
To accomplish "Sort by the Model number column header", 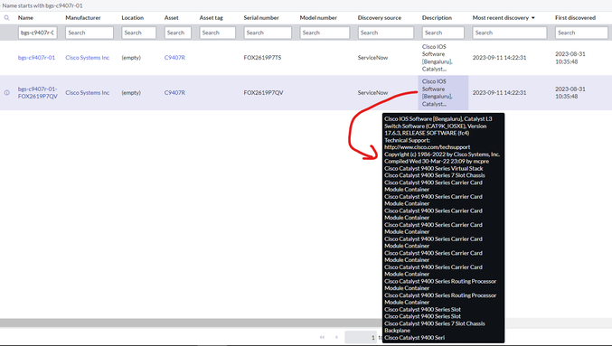I will (x=318, y=17).
